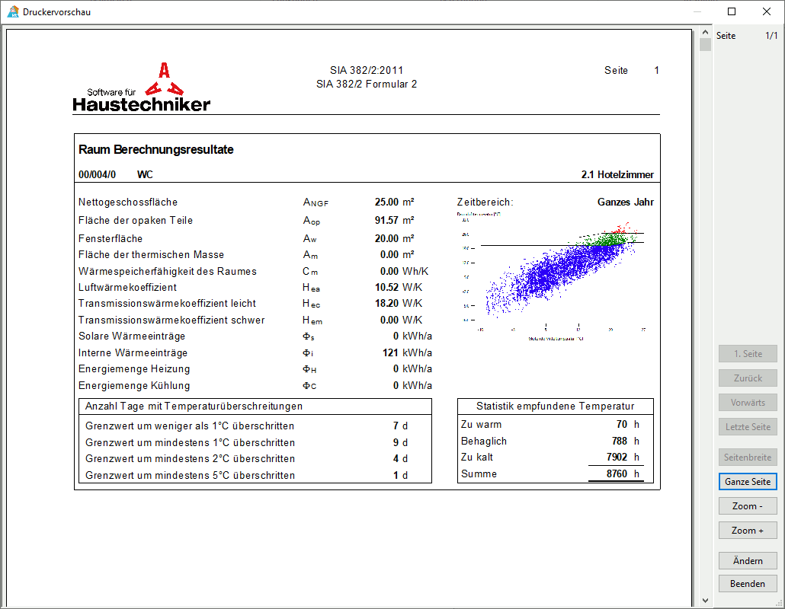Click the 'Luftwärmekoeffizient' label
Viewport: 785px width, 609px height.
pyautogui.click(x=127, y=288)
